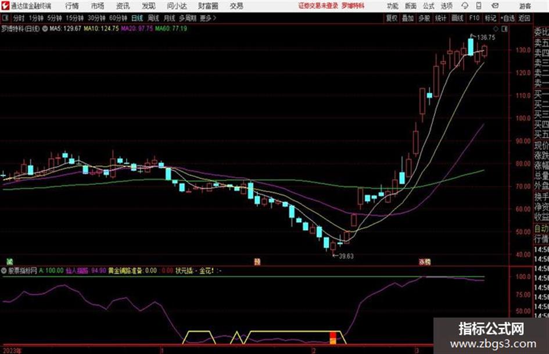Image resolution: width=549 pixels, height=354 pixels.
Task: Switch to the 周线 weekly tab
Action: coord(153,18)
